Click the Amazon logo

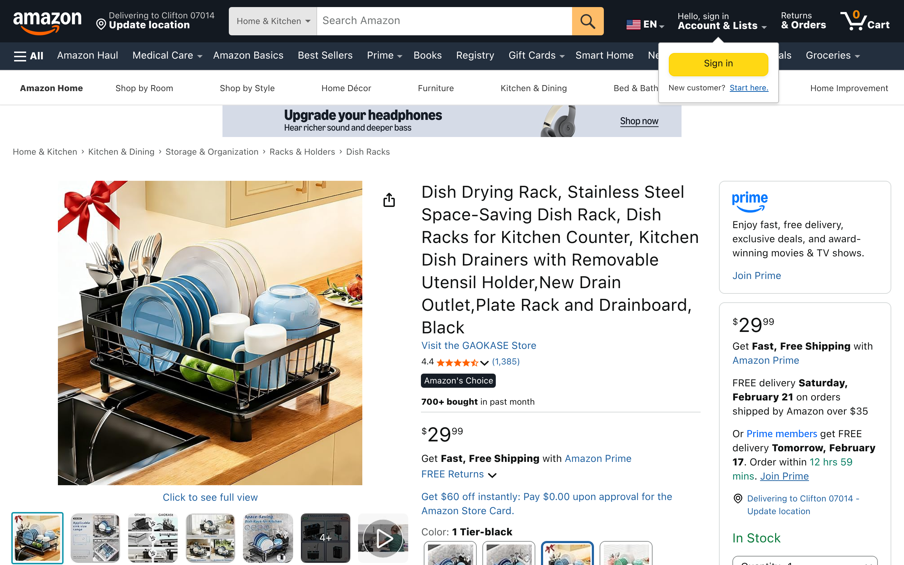pos(47,22)
